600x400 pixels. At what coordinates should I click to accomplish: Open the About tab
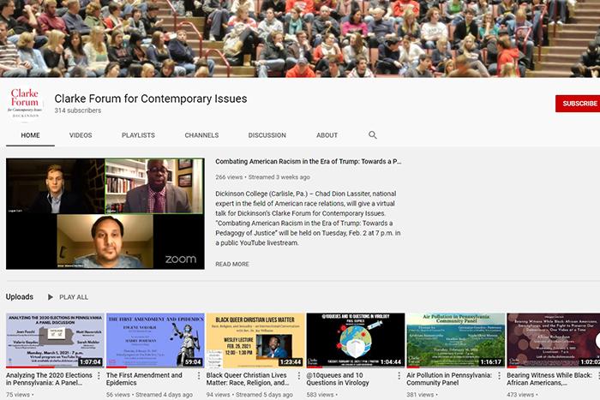327,135
